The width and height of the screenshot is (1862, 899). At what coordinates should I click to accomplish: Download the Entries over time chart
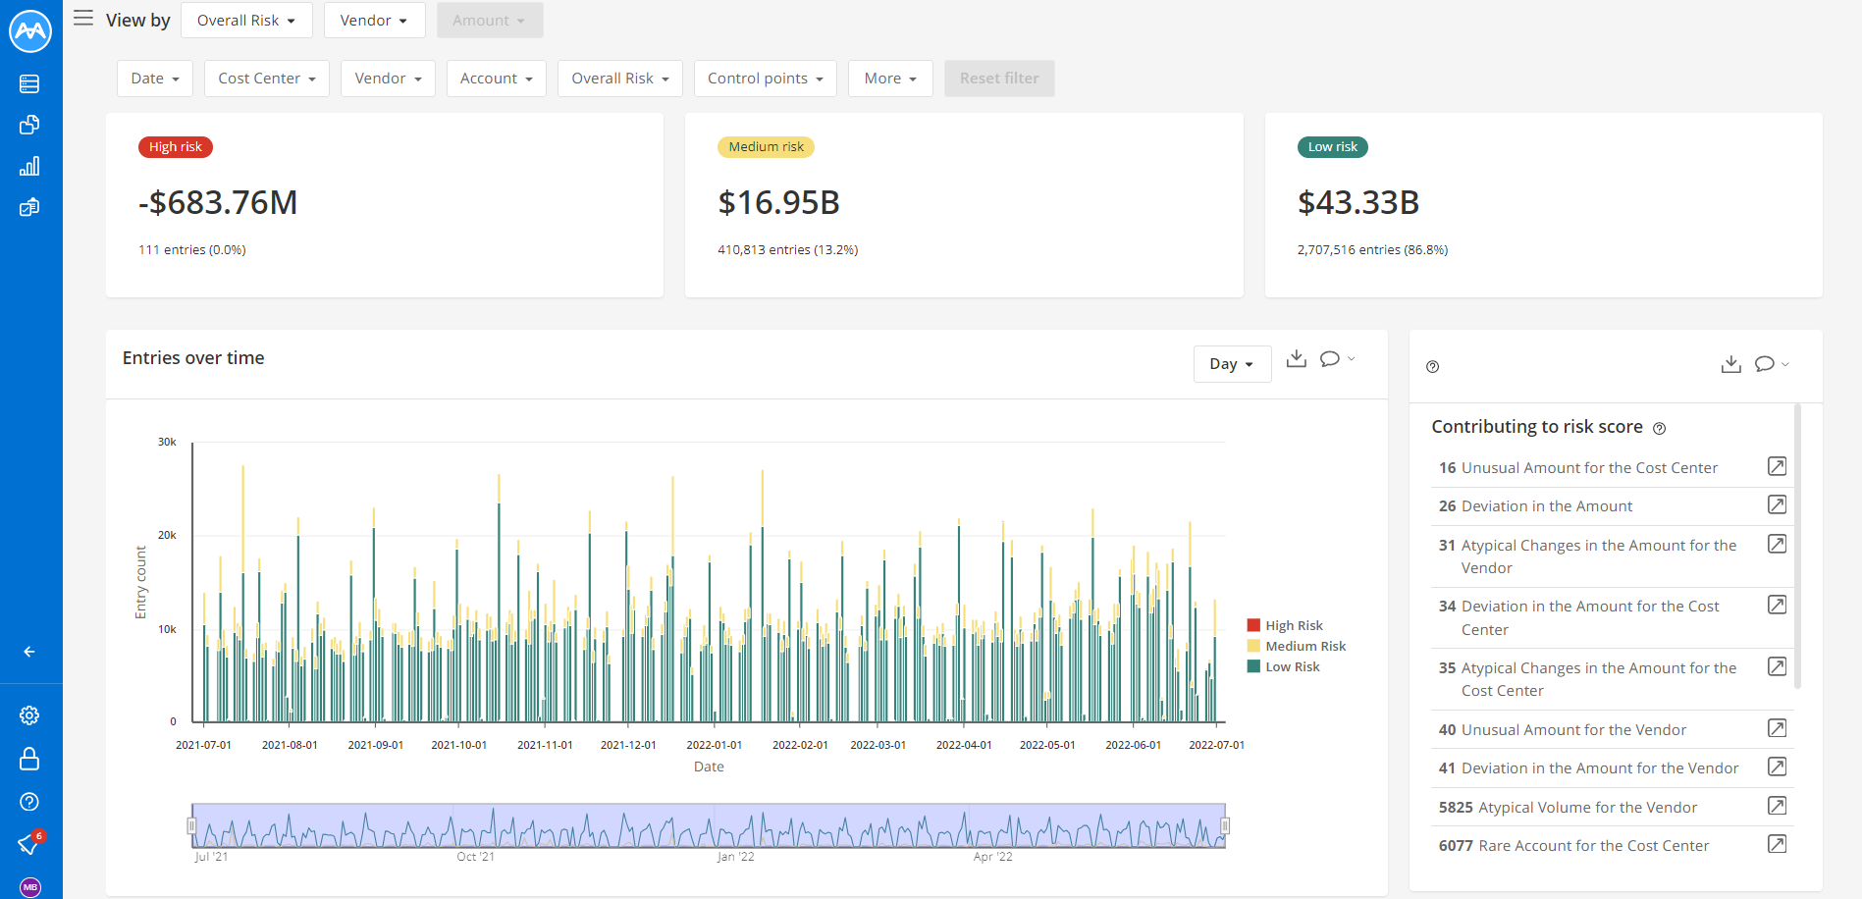(1297, 359)
